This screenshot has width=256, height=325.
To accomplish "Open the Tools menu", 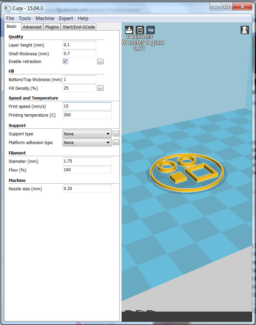I will [x=25, y=18].
